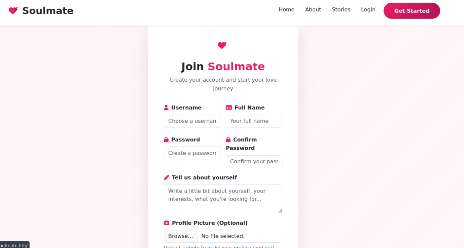The height and width of the screenshot is (248, 464).
Task: Click the pencil icon beside Tell us about yourself
Action: [167, 177]
